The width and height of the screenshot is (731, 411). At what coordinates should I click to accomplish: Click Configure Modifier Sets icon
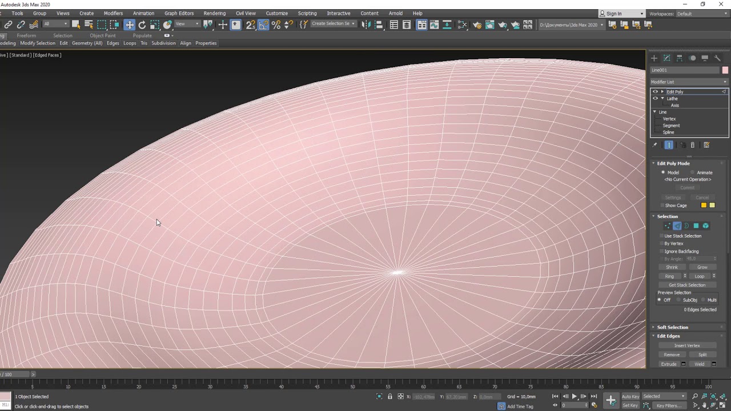706,145
